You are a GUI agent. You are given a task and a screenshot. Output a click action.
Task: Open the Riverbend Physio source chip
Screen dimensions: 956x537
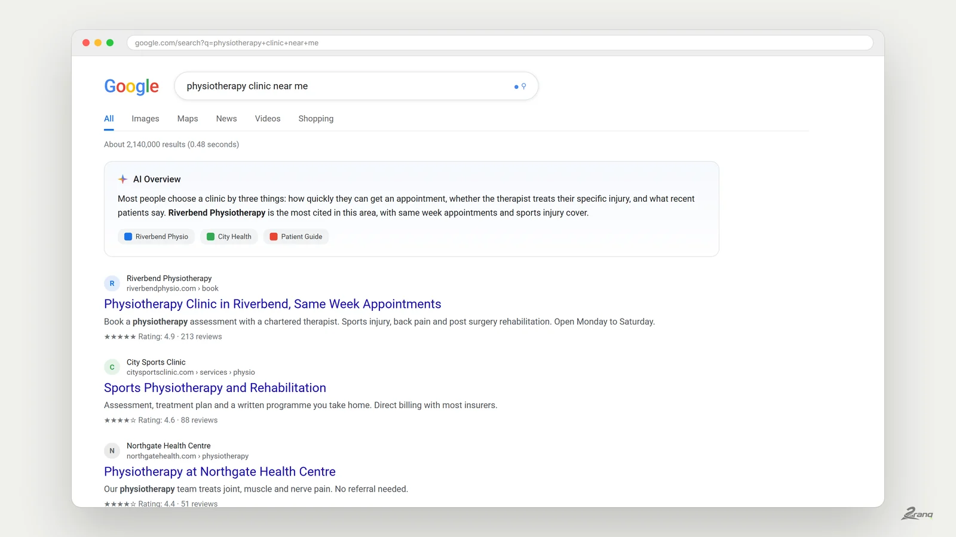[x=156, y=237]
